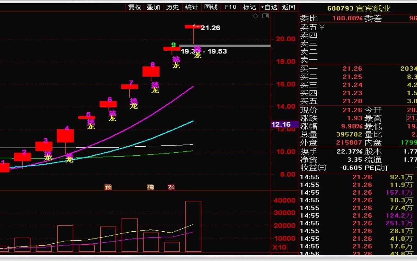Click the 卖五 ask row

click(358, 27)
